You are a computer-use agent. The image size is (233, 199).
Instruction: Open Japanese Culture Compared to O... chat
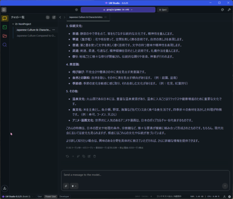36,36
